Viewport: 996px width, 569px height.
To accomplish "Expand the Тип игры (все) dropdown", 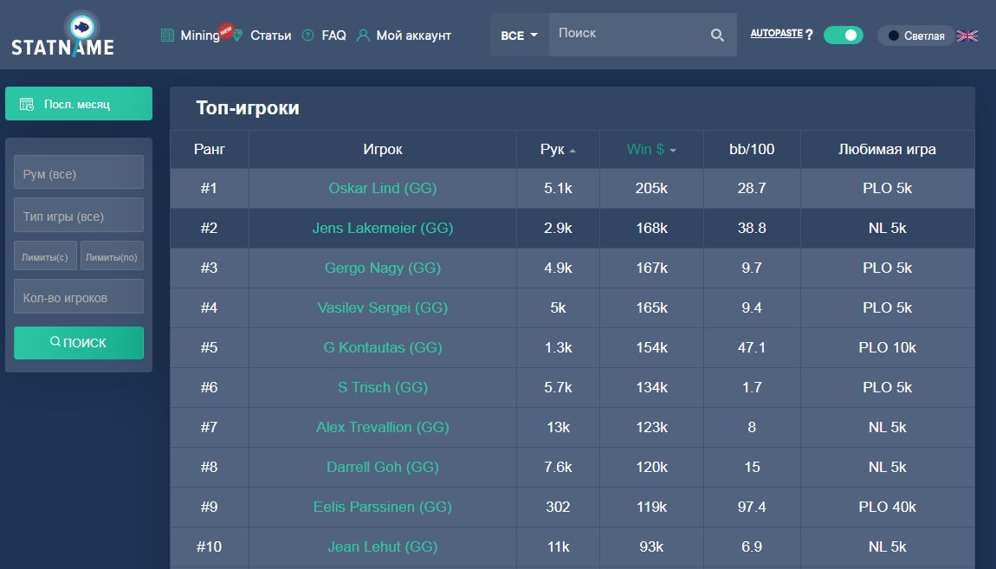I will tap(79, 216).
